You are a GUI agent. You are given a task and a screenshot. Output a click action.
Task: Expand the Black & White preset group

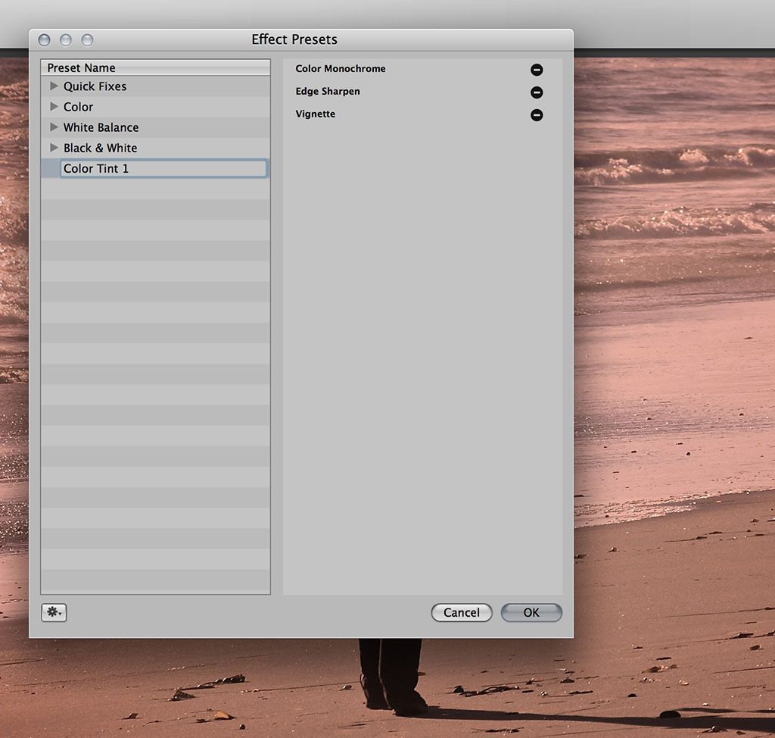coord(54,148)
